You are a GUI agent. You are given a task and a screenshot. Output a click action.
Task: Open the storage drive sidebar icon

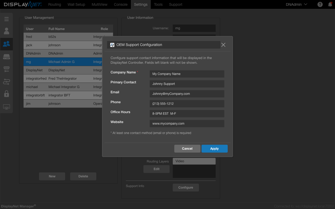[x=7, y=57]
